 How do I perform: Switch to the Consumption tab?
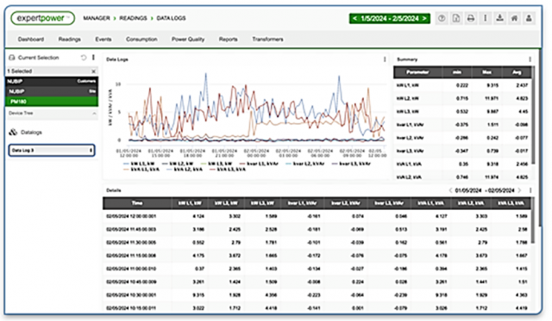(x=141, y=40)
